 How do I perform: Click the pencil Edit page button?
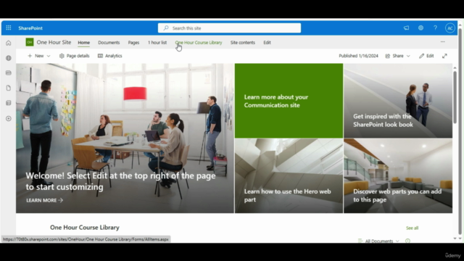pos(426,56)
